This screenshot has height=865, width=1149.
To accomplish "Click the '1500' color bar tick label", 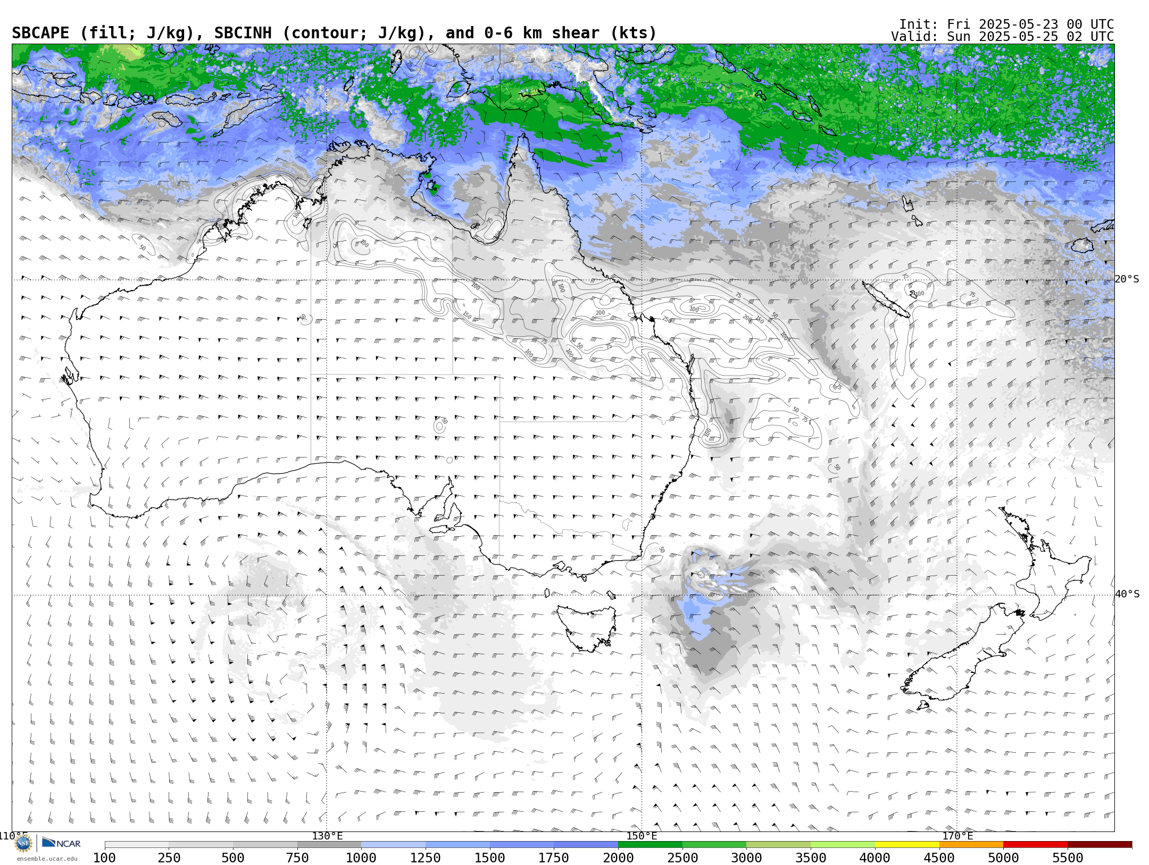I will coord(490,858).
